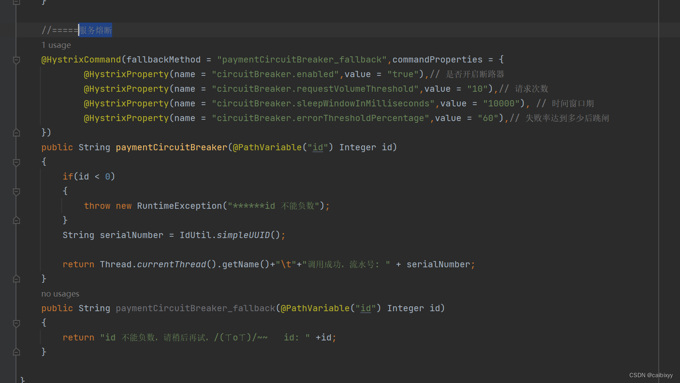Screen dimensions: 680x383
Task: Click the @HystrixCommand annotation
Action: pyautogui.click(x=81, y=59)
